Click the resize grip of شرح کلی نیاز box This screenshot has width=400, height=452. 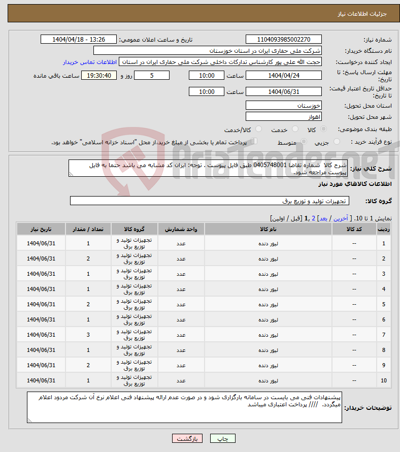pos(71,174)
